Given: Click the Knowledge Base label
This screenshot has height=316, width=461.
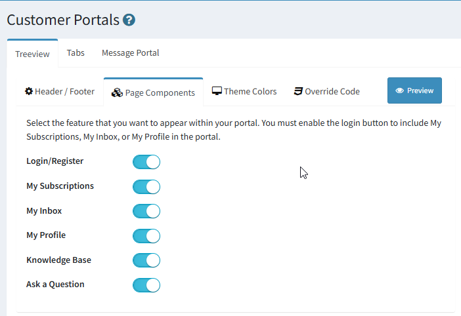Looking at the screenshot, I should 59,260.
